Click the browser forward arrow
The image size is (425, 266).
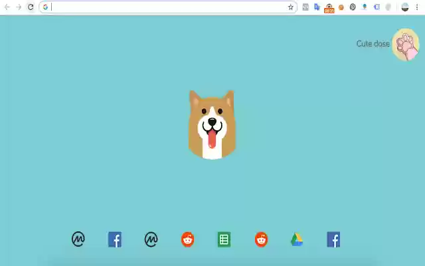tap(19, 7)
